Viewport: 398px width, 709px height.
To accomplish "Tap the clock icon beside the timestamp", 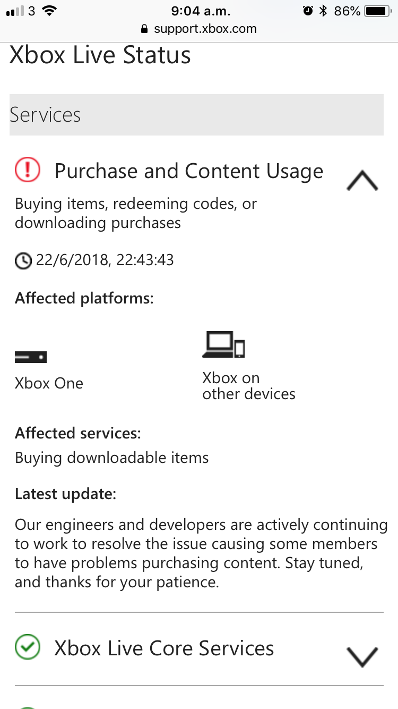I will point(23,260).
